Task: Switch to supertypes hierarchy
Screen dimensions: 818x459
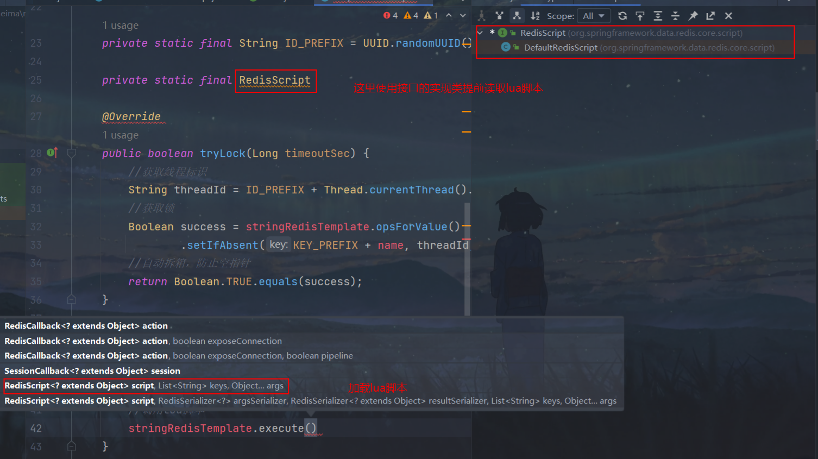Action: pyautogui.click(x=499, y=16)
